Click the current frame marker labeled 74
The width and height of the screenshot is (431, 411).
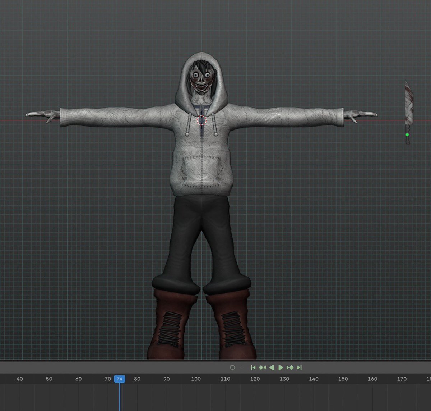tap(120, 379)
